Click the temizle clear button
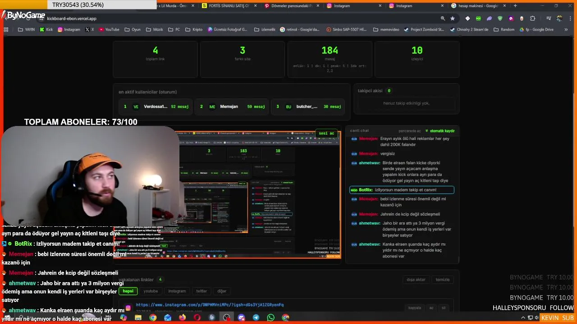 [443, 279]
